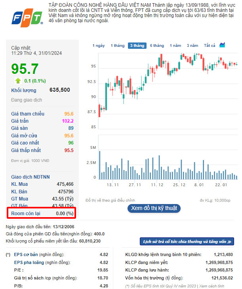Screen dimensions: 242x289
Task: Click first-session closing price 400.0
Action: 99,234
